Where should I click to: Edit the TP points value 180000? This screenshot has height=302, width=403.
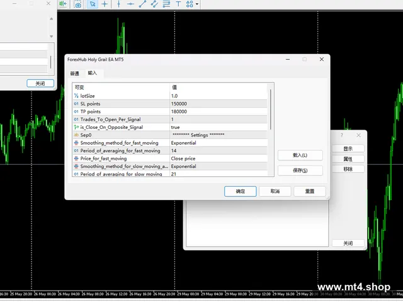point(219,111)
